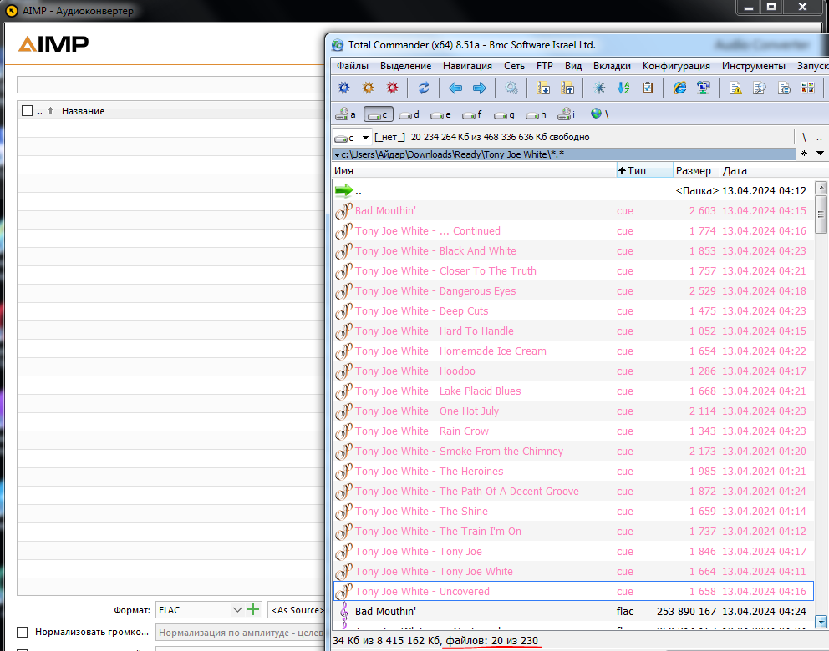Select 'Bad Mouthin'' flac file row
This screenshot has width=829, height=651.
(573, 612)
